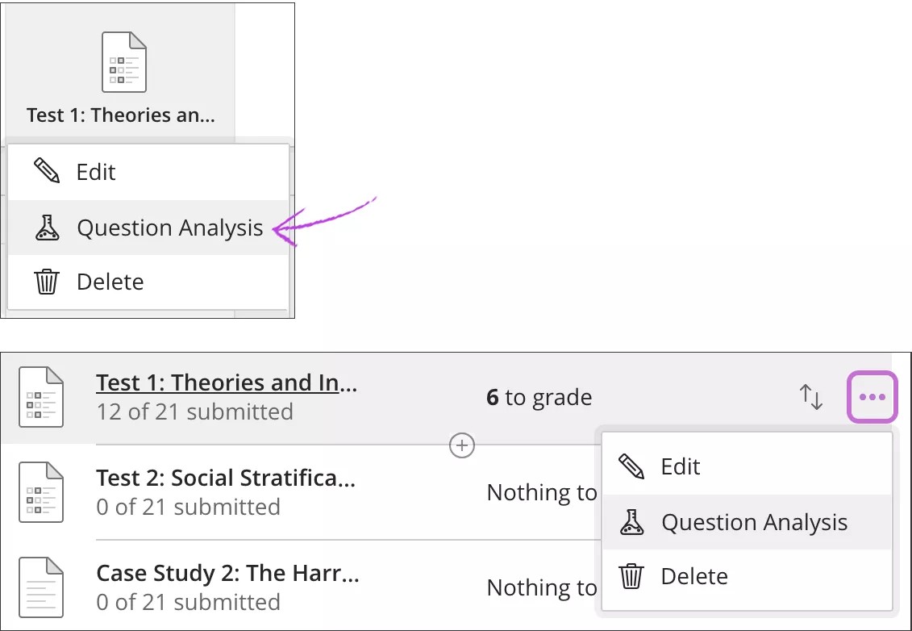Pick Question Analysis in the lower menu
This screenshot has width=912, height=631.
755,521
